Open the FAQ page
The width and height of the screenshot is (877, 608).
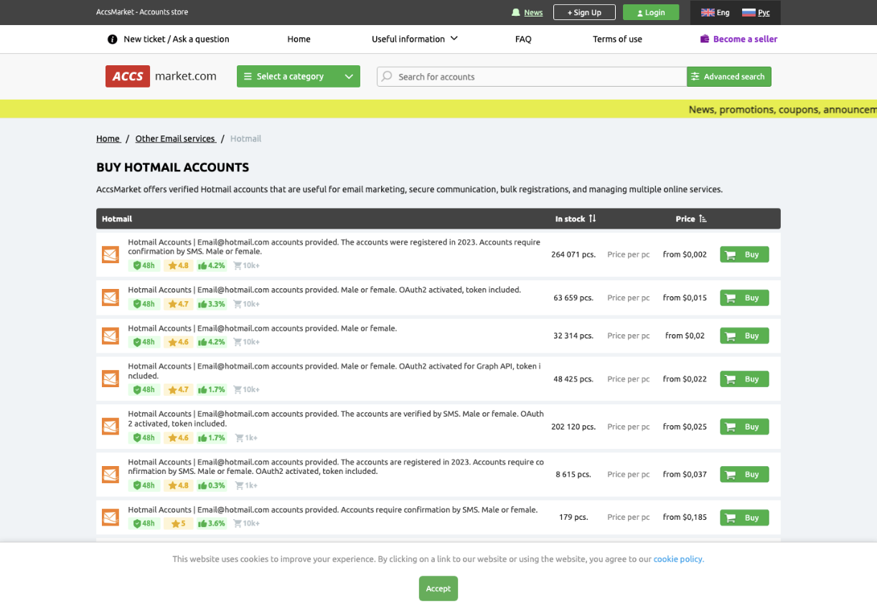coord(523,39)
